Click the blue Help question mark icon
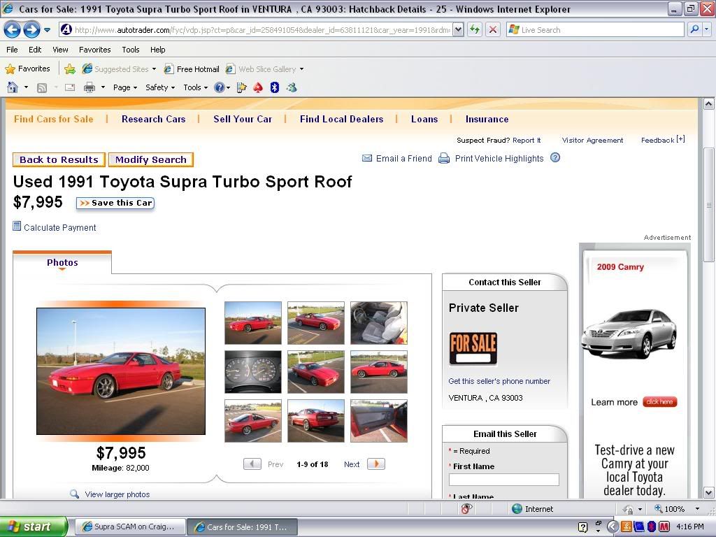The width and height of the screenshot is (716, 537). tap(220, 87)
